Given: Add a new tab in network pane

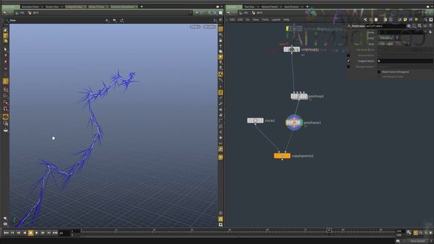Looking at the screenshot, I should tap(307, 7).
